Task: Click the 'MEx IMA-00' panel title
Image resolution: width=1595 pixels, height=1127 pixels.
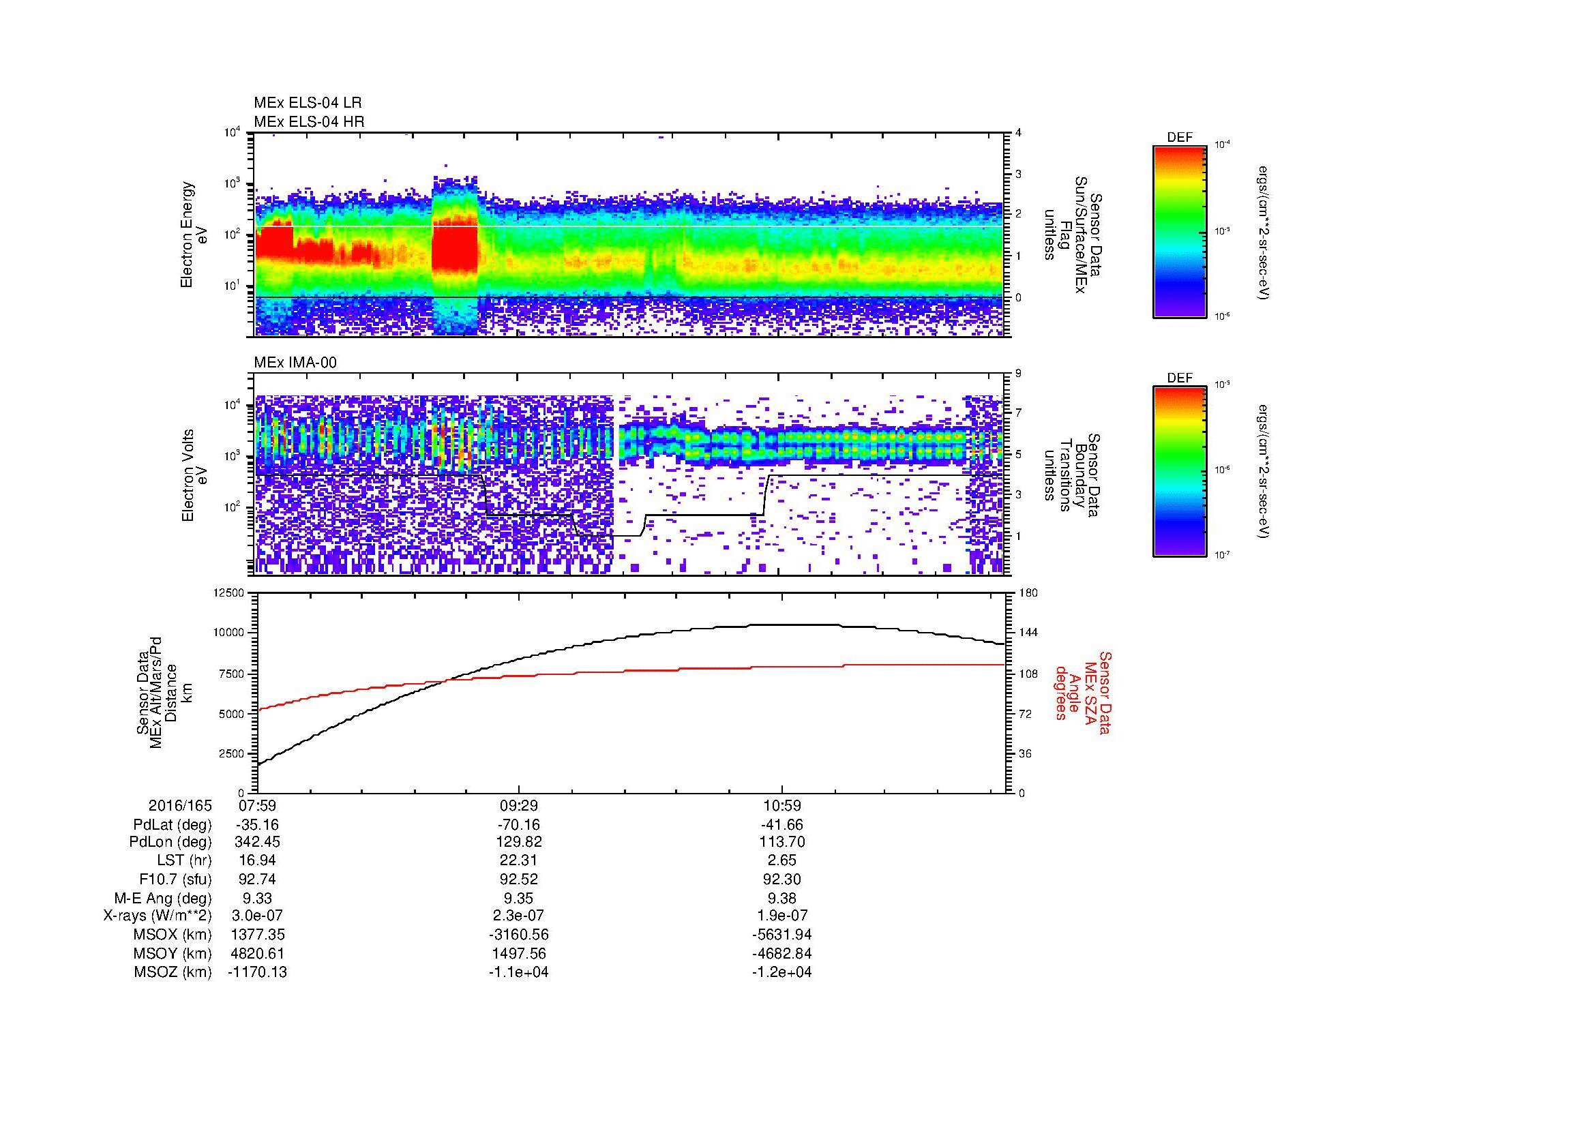Action: click(x=295, y=363)
